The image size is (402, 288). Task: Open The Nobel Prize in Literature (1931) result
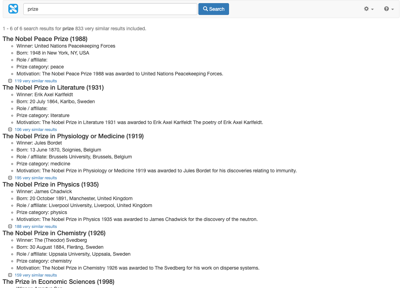point(53,88)
